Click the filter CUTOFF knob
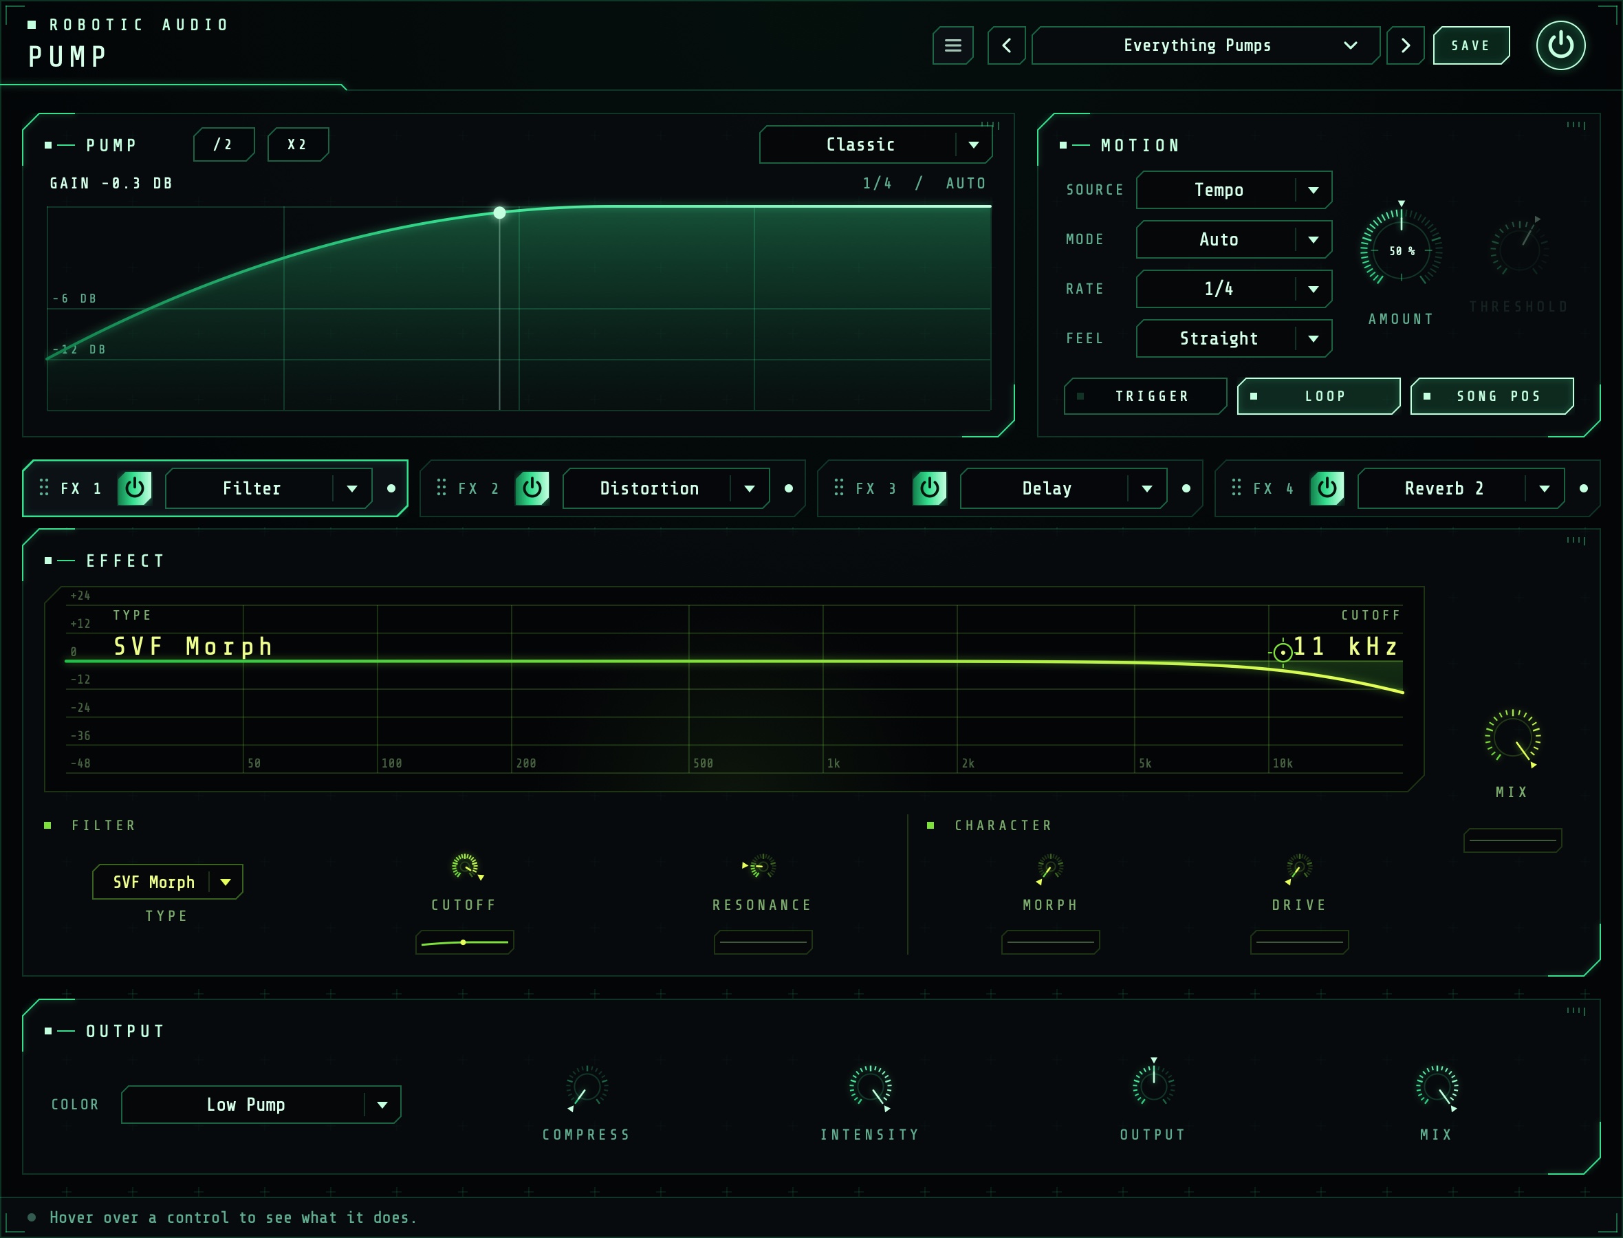1623x1238 pixels. tap(466, 867)
